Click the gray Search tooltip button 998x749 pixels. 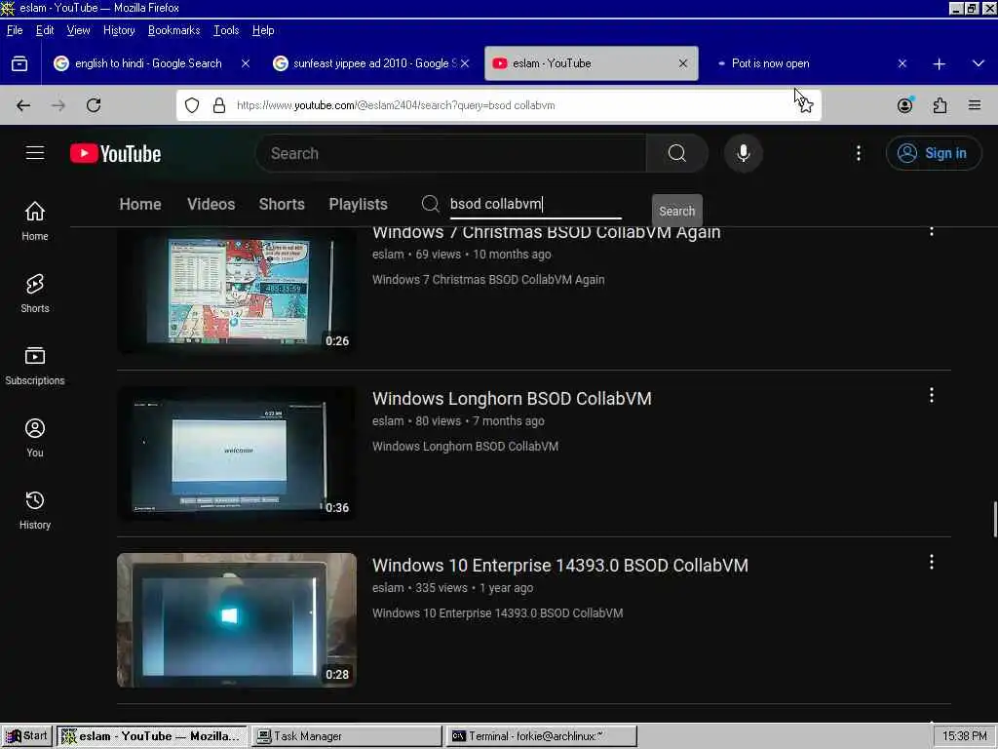pyautogui.click(x=676, y=211)
